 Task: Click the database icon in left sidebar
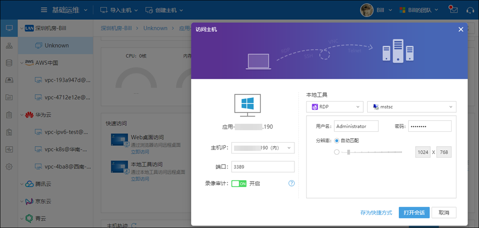pyautogui.click(x=9, y=63)
